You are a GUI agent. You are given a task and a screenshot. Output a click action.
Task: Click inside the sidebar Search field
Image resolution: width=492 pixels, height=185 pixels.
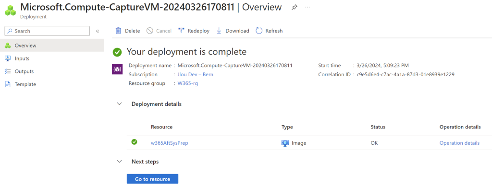point(47,31)
